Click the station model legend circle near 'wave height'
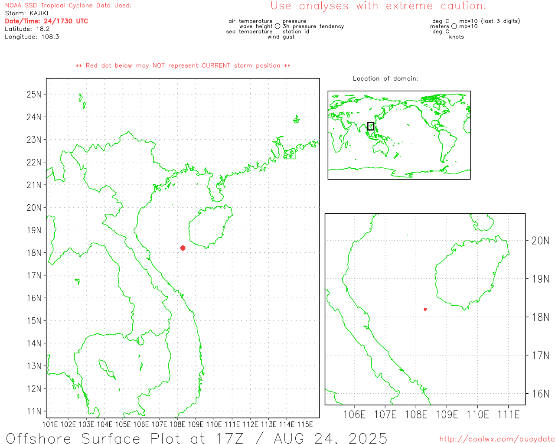Image resolution: width=555 pixels, height=444 pixels. (x=277, y=26)
